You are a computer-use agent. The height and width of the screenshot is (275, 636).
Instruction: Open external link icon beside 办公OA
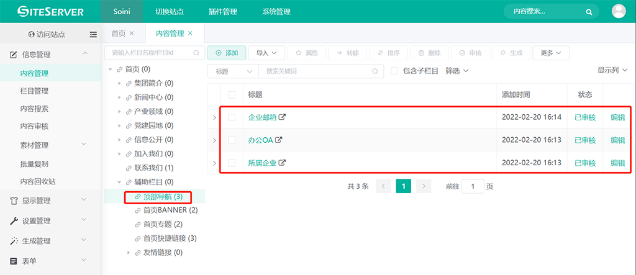[x=279, y=140]
